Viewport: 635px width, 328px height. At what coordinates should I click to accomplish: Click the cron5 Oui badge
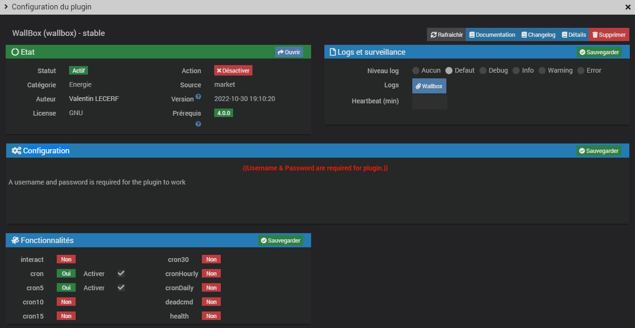(x=66, y=287)
